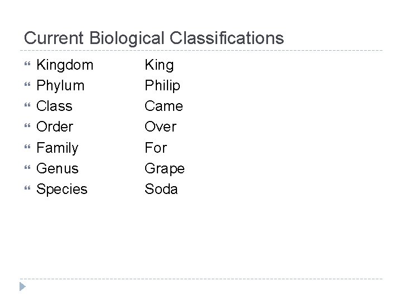This screenshot has height=301, width=402.
Task: Click the Family list item
Action: [57, 148]
